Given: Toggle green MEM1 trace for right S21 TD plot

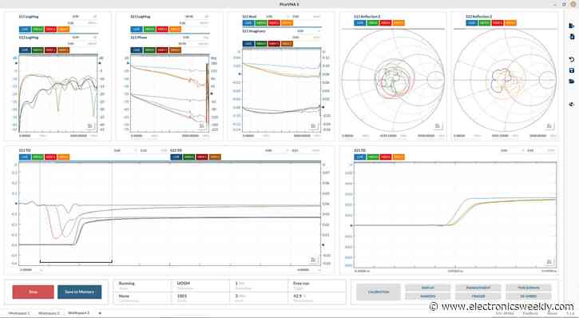Looking at the screenshot, I should coord(373,157).
